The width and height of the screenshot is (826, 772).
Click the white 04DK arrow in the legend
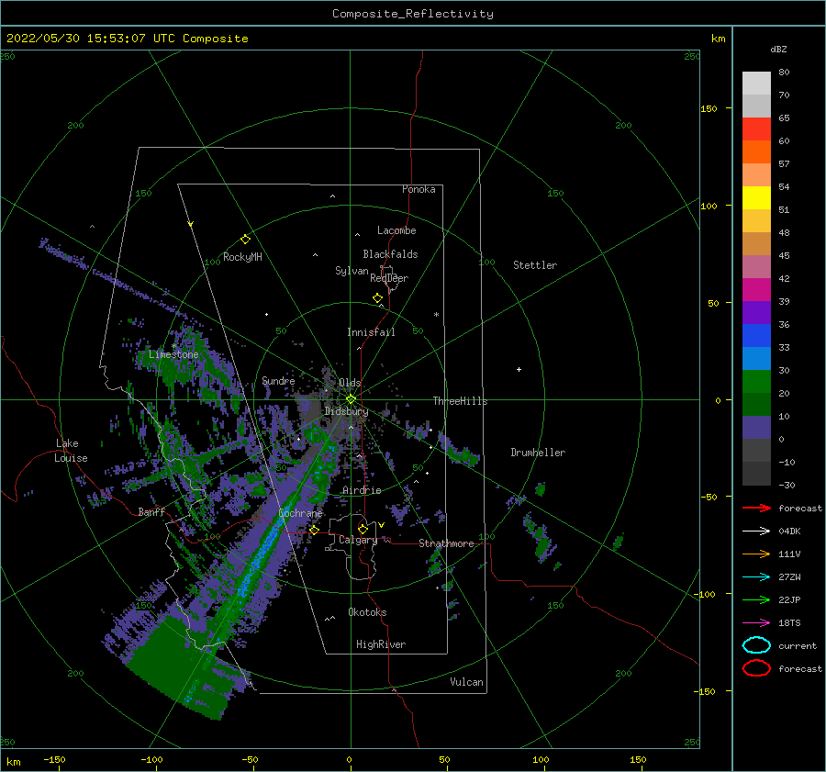(756, 531)
